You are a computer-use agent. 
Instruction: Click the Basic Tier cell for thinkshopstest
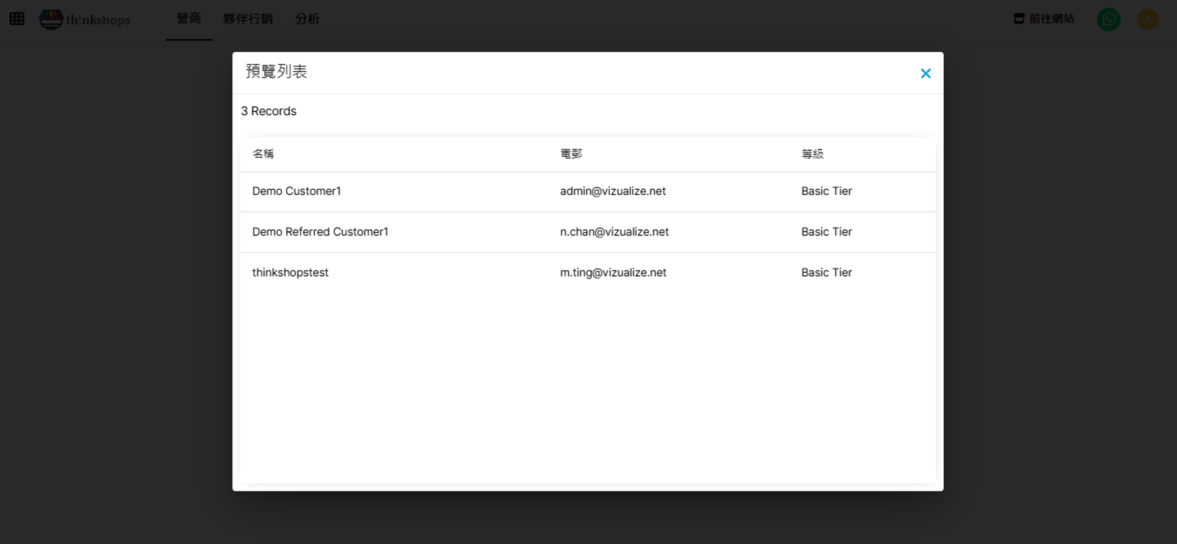[x=826, y=273]
